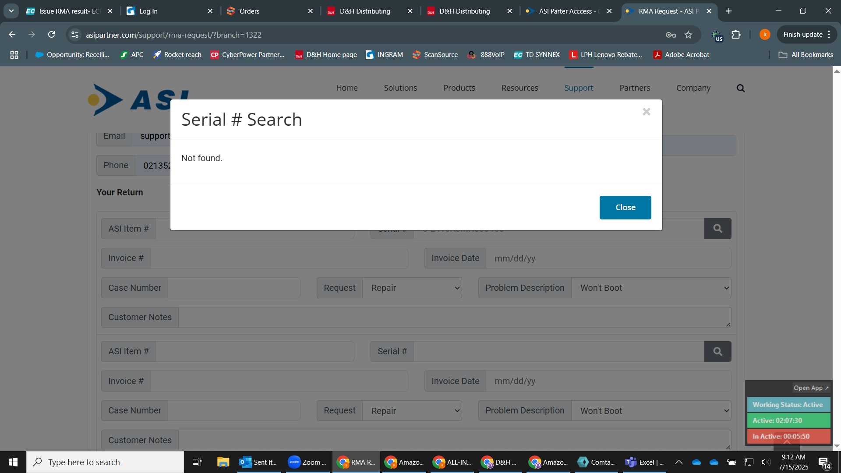Click US extension icon in toolbar
The height and width of the screenshot is (473, 841).
(717, 35)
